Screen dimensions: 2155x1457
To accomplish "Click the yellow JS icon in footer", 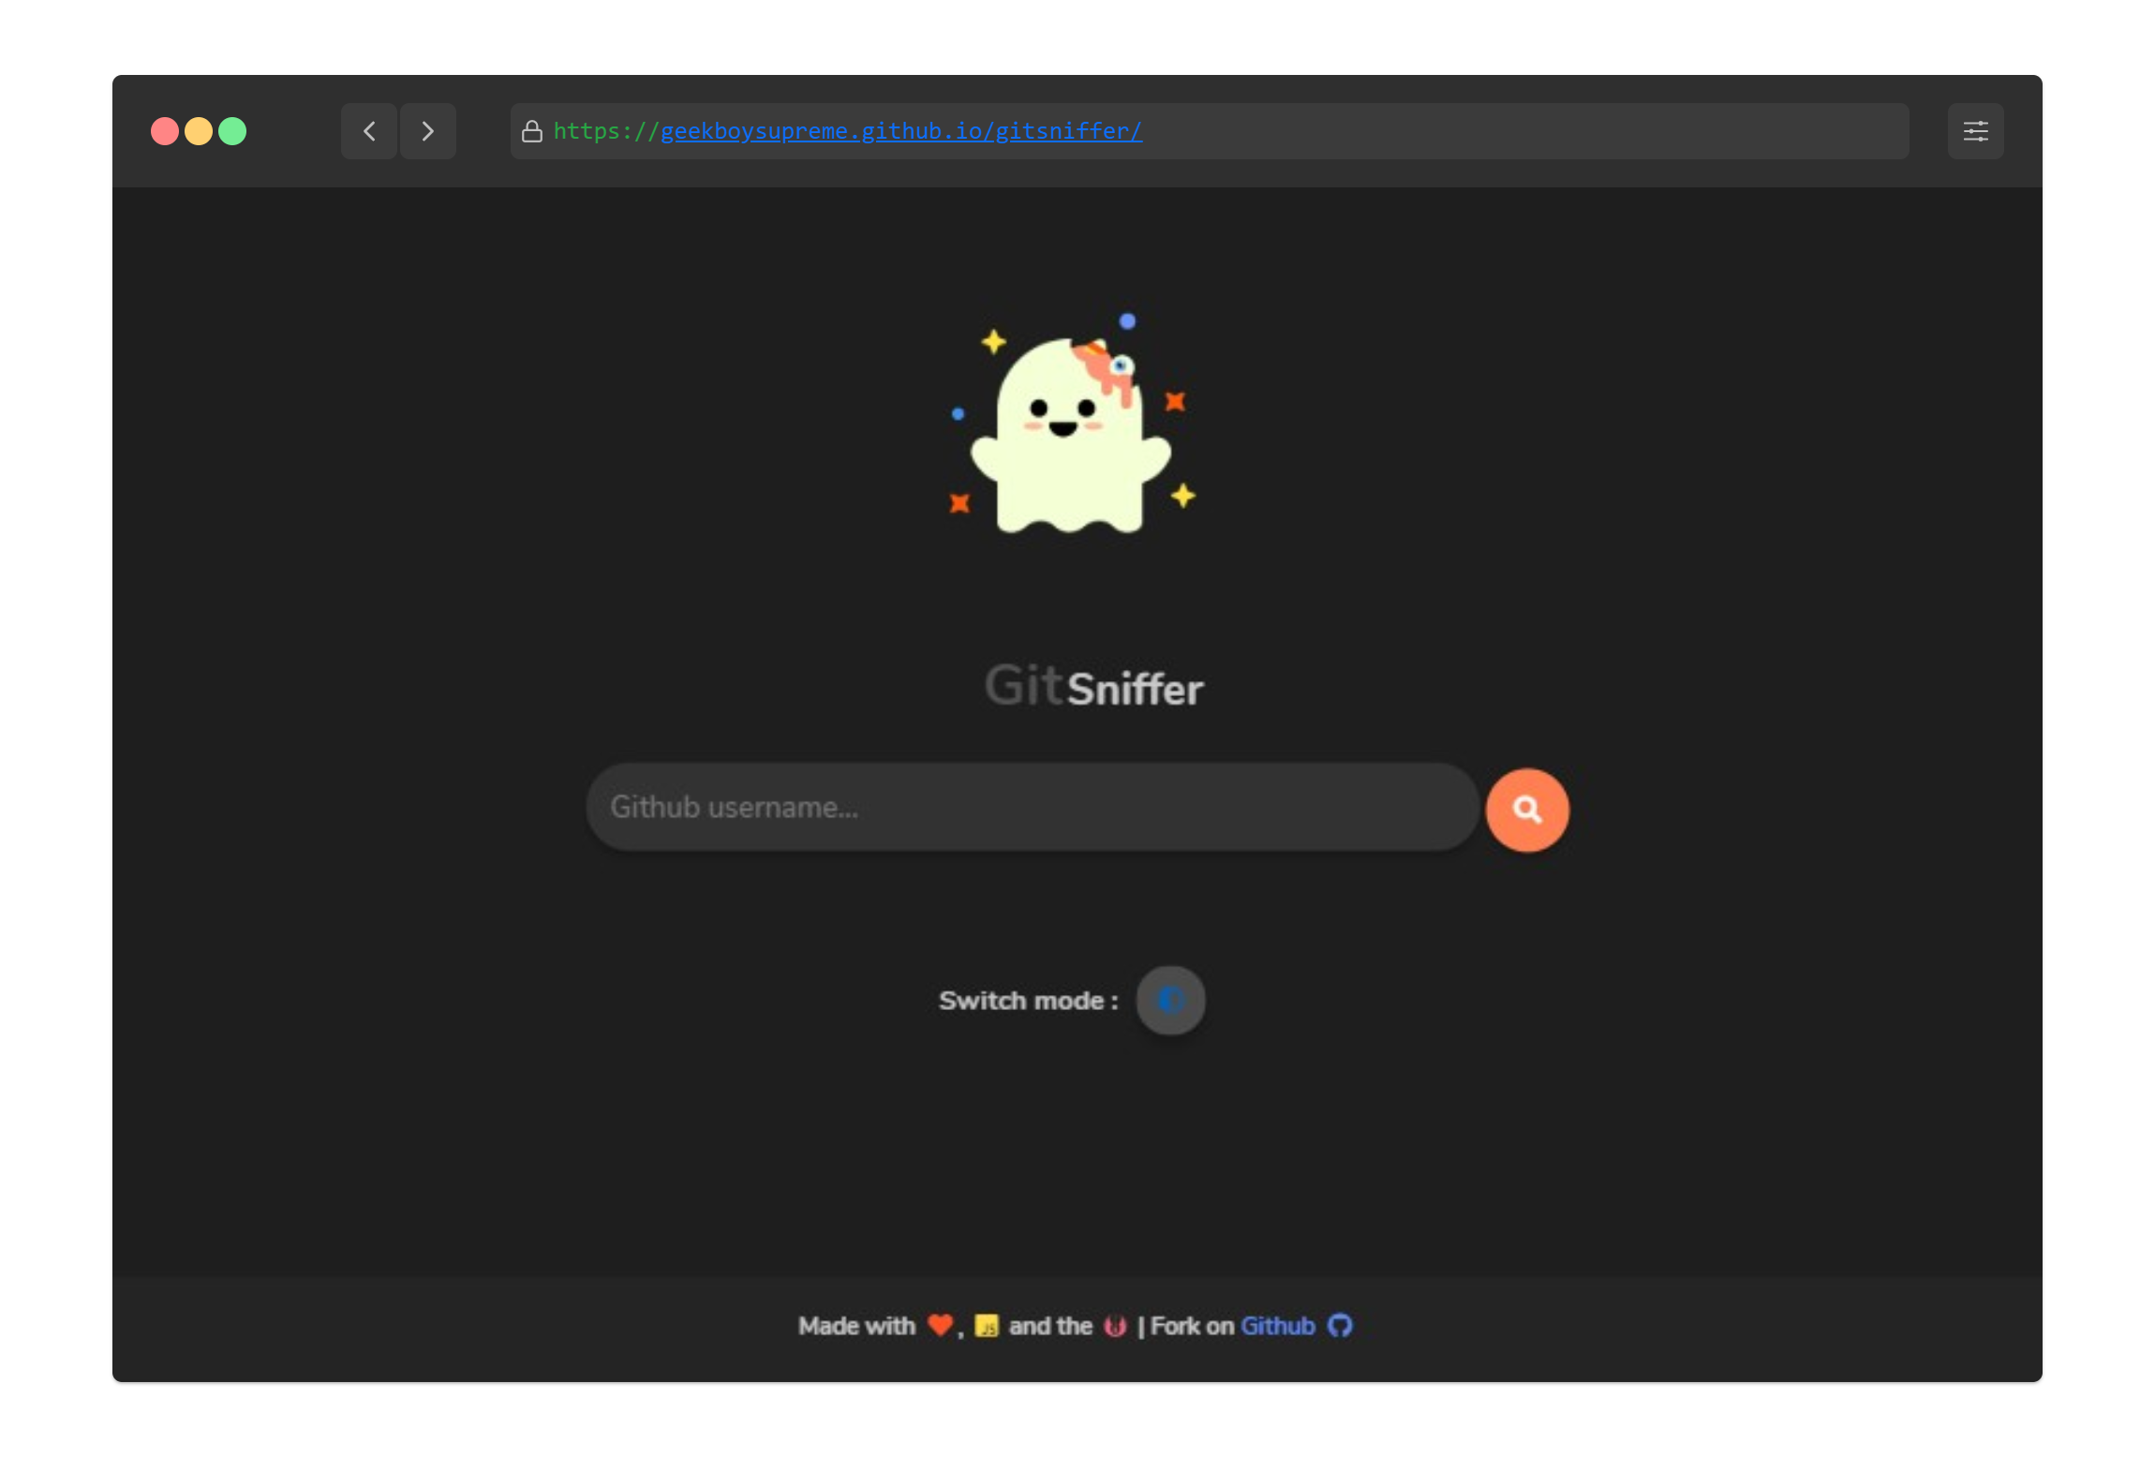I will coord(987,1326).
